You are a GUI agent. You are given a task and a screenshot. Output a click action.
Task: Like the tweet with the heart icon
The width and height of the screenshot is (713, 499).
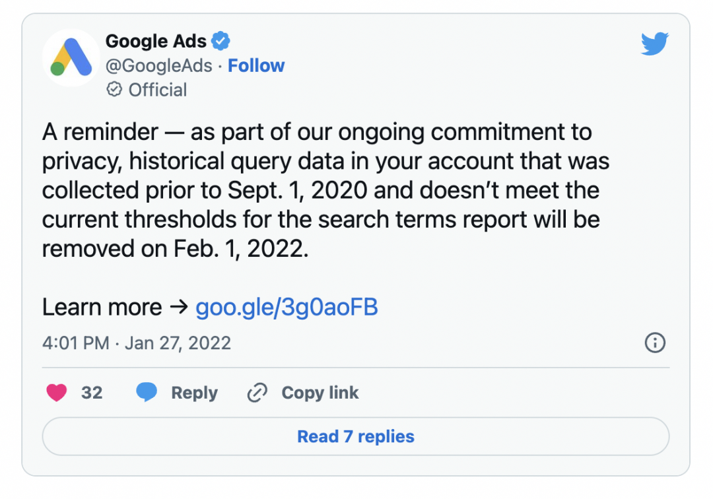coord(57,393)
